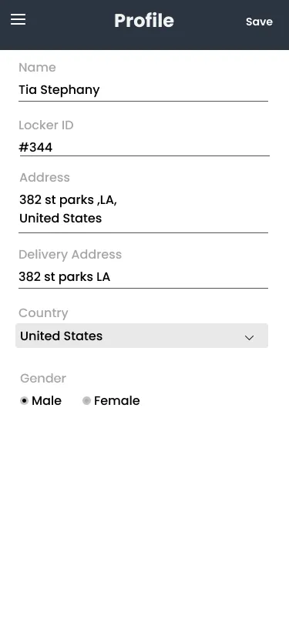Screen dimensions: 289x625
Task: Edit the Delivery Address field
Action: coord(143,277)
